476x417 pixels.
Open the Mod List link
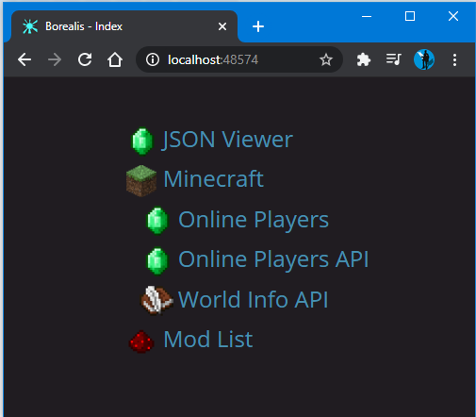click(x=208, y=340)
